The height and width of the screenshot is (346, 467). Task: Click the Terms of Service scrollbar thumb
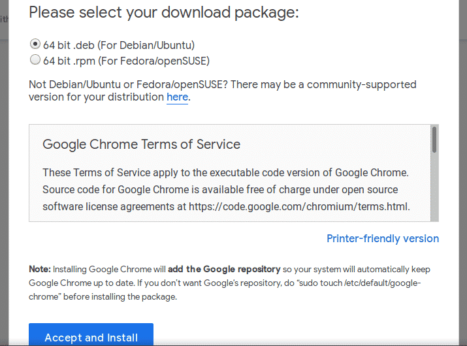(434, 140)
